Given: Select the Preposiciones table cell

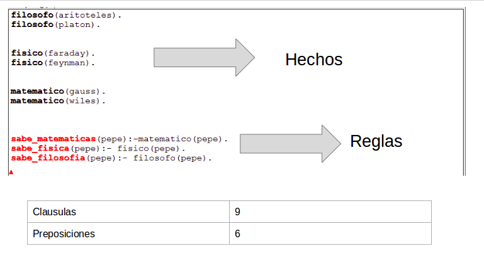Looking at the screenshot, I should pos(128,233).
